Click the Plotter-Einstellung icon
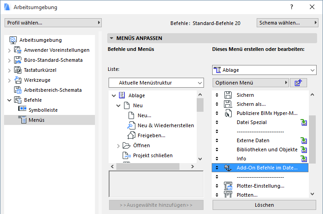This screenshot has height=214, width=323. 228,185
